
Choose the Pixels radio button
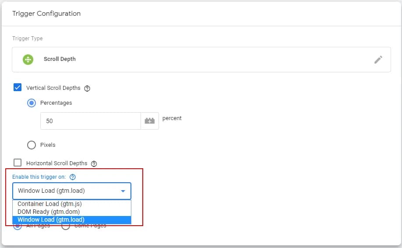32,145
